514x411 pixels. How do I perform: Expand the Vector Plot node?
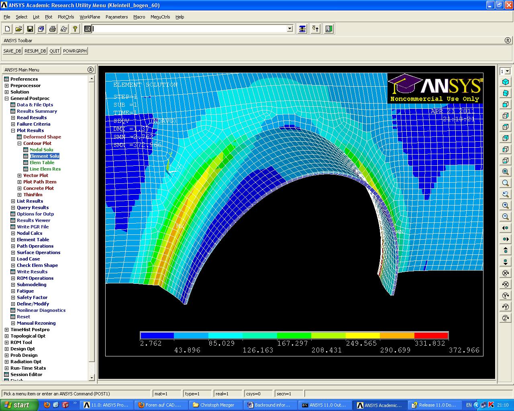[19, 175]
